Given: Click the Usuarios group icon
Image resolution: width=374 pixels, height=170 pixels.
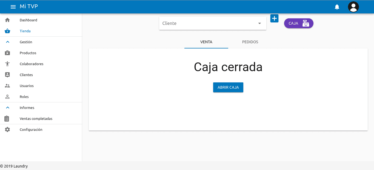Looking at the screenshot, I should tap(7, 86).
